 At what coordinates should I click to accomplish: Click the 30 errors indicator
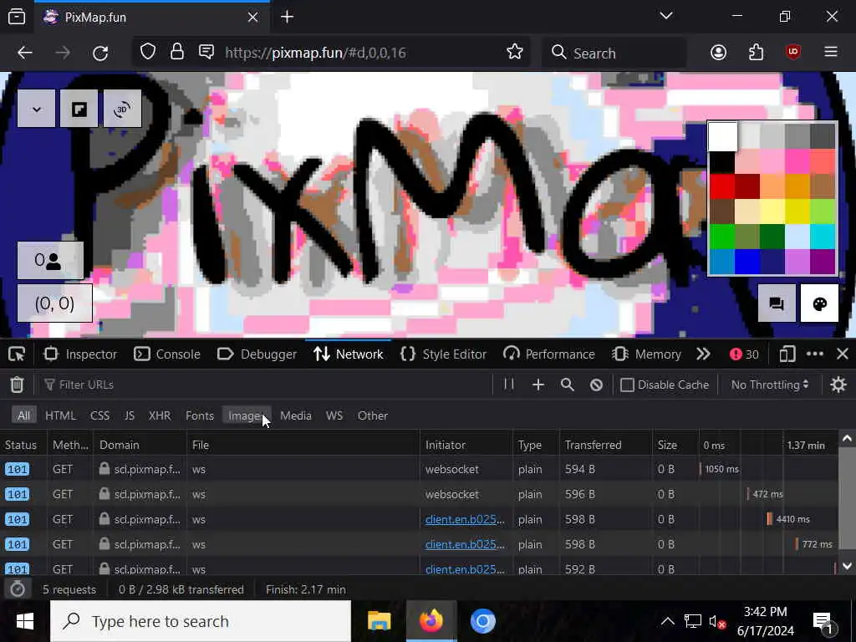tap(745, 354)
